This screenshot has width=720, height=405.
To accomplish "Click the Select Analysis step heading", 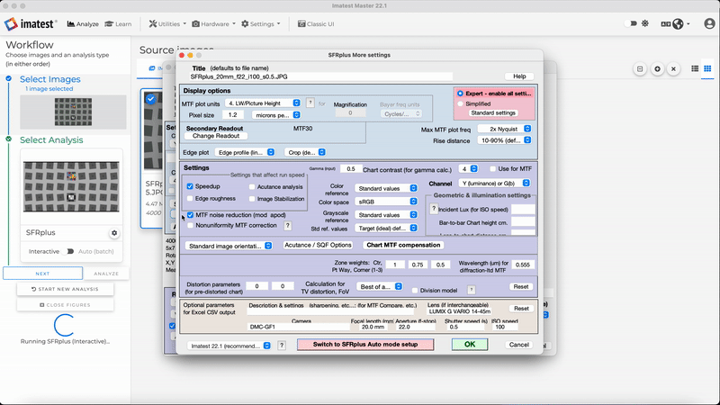I will (x=51, y=140).
